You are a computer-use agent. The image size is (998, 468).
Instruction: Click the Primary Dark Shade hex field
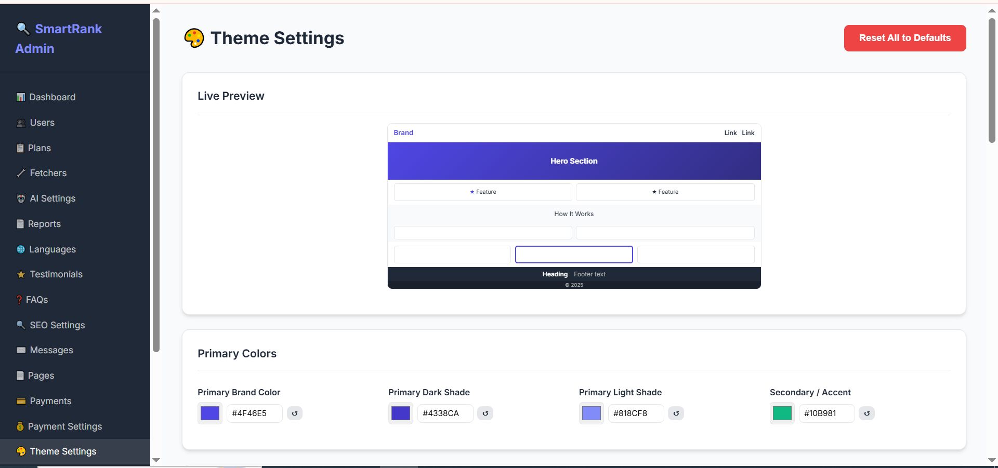click(x=445, y=413)
